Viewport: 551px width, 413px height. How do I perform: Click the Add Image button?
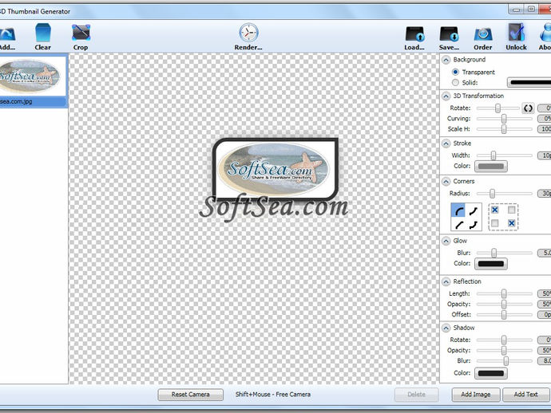(x=476, y=395)
